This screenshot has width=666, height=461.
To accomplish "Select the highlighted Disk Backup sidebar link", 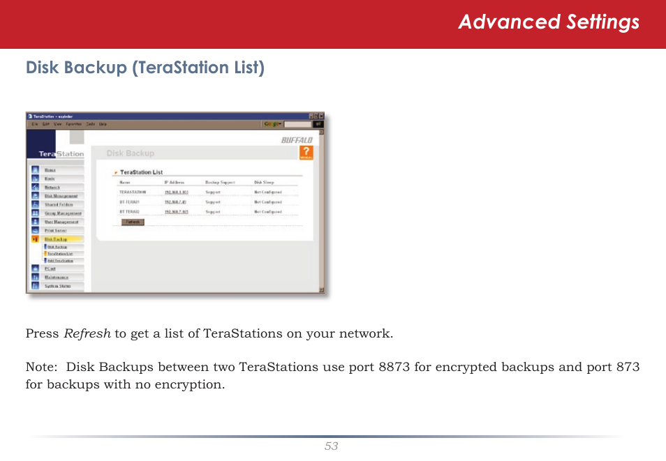I will (56, 239).
